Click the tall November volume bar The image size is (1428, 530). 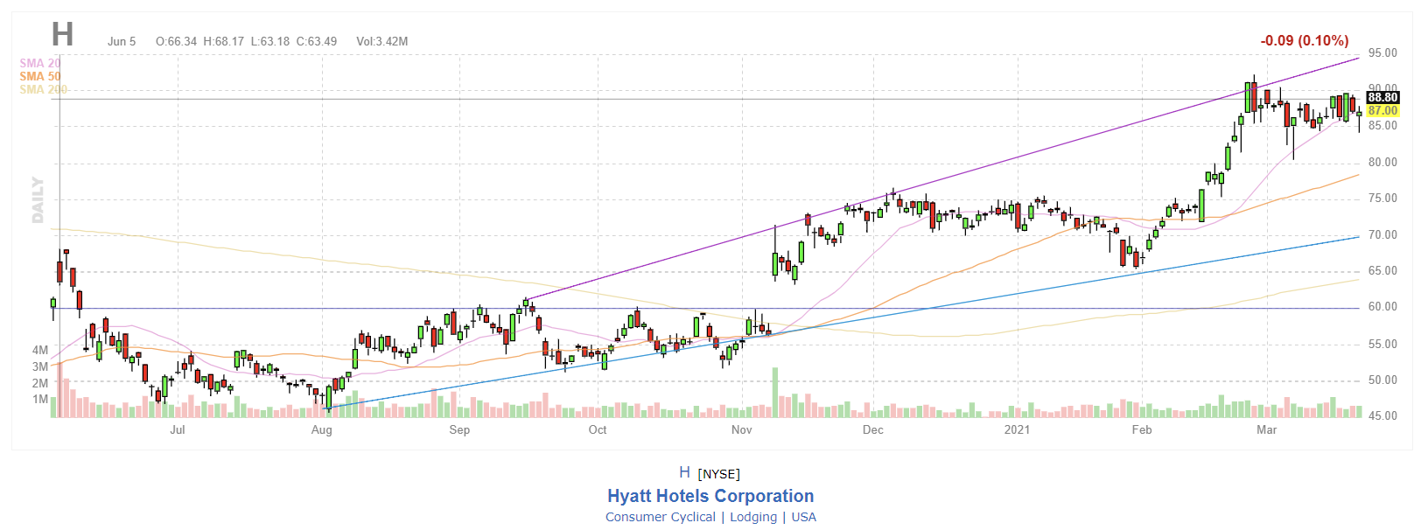774,392
